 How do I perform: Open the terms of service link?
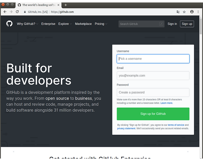pos(176,125)
